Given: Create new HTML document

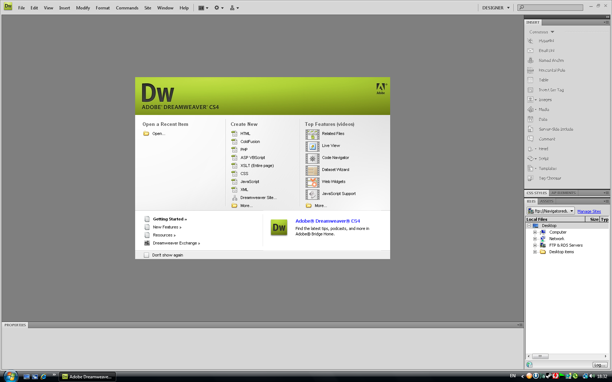Looking at the screenshot, I should click(x=245, y=134).
